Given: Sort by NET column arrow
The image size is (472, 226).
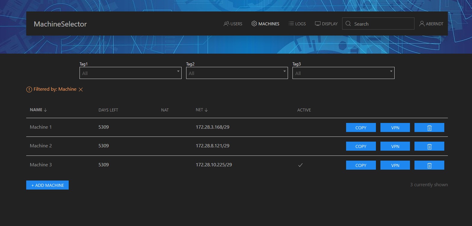Looking at the screenshot, I should [x=206, y=110].
